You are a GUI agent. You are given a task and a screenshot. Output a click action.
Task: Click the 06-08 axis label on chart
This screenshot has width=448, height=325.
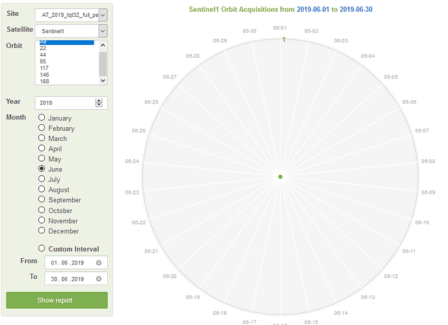(x=428, y=161)
